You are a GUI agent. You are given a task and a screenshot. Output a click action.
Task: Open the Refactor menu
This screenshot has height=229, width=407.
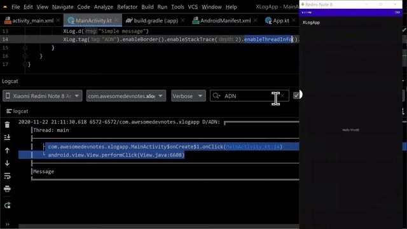(x=127, y=7)
